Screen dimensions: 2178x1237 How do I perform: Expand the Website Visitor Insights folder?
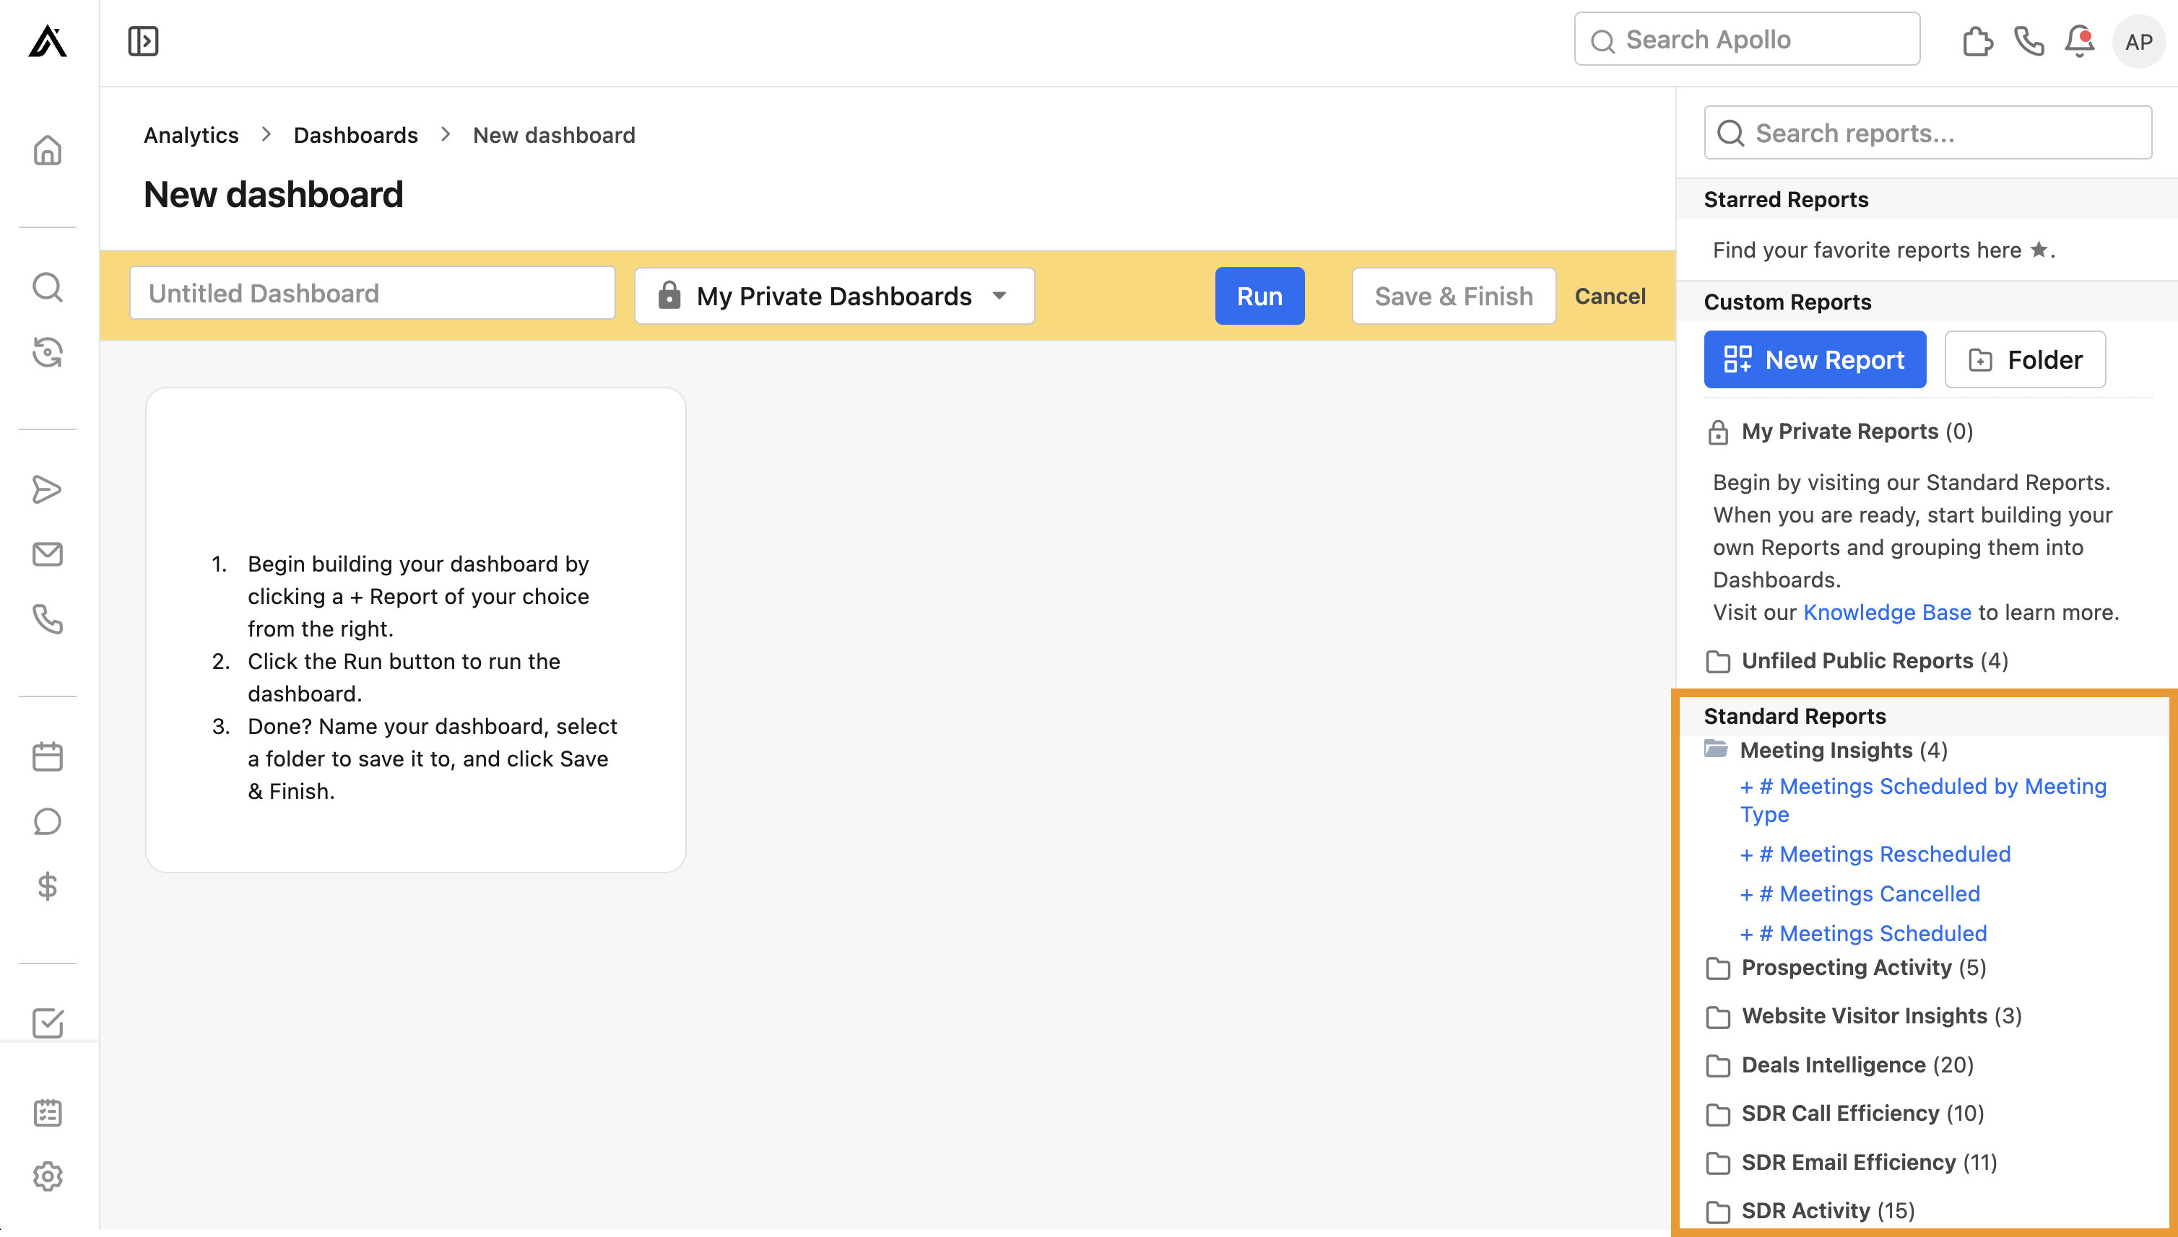[x=1865, y=1016]
